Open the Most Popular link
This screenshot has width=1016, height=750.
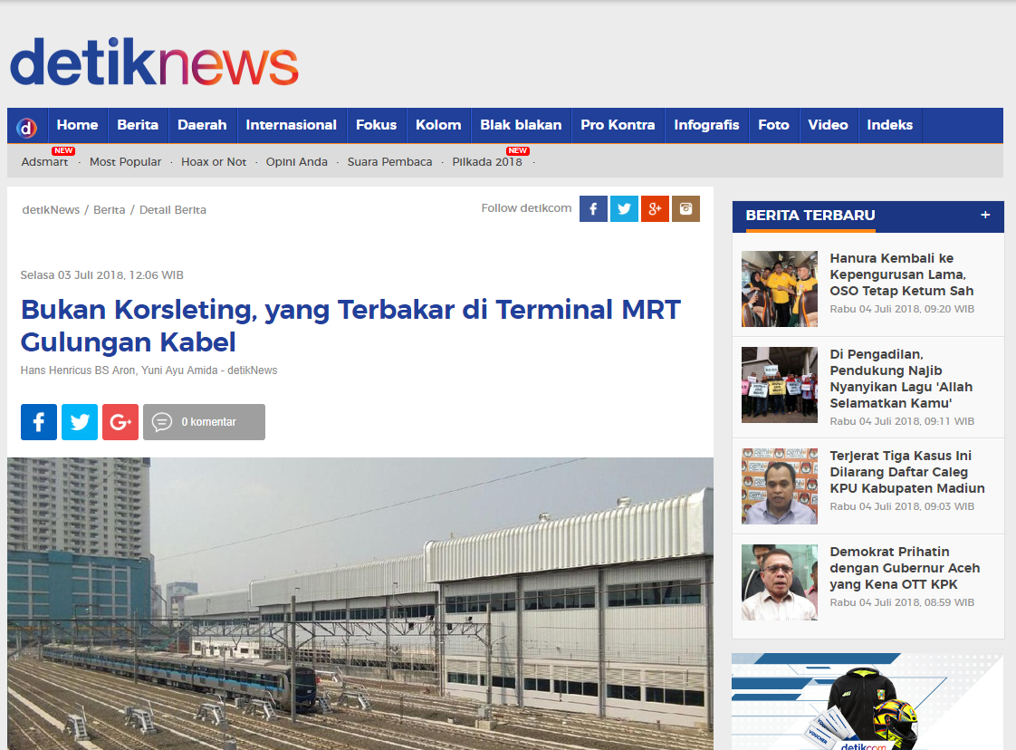coord(125,162)
